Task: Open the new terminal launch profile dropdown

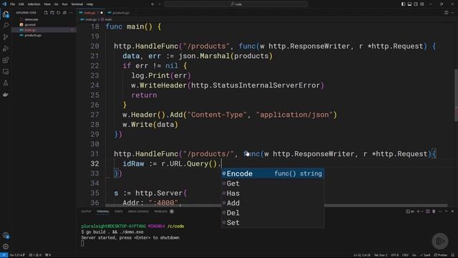Action: tap(422, 211)
